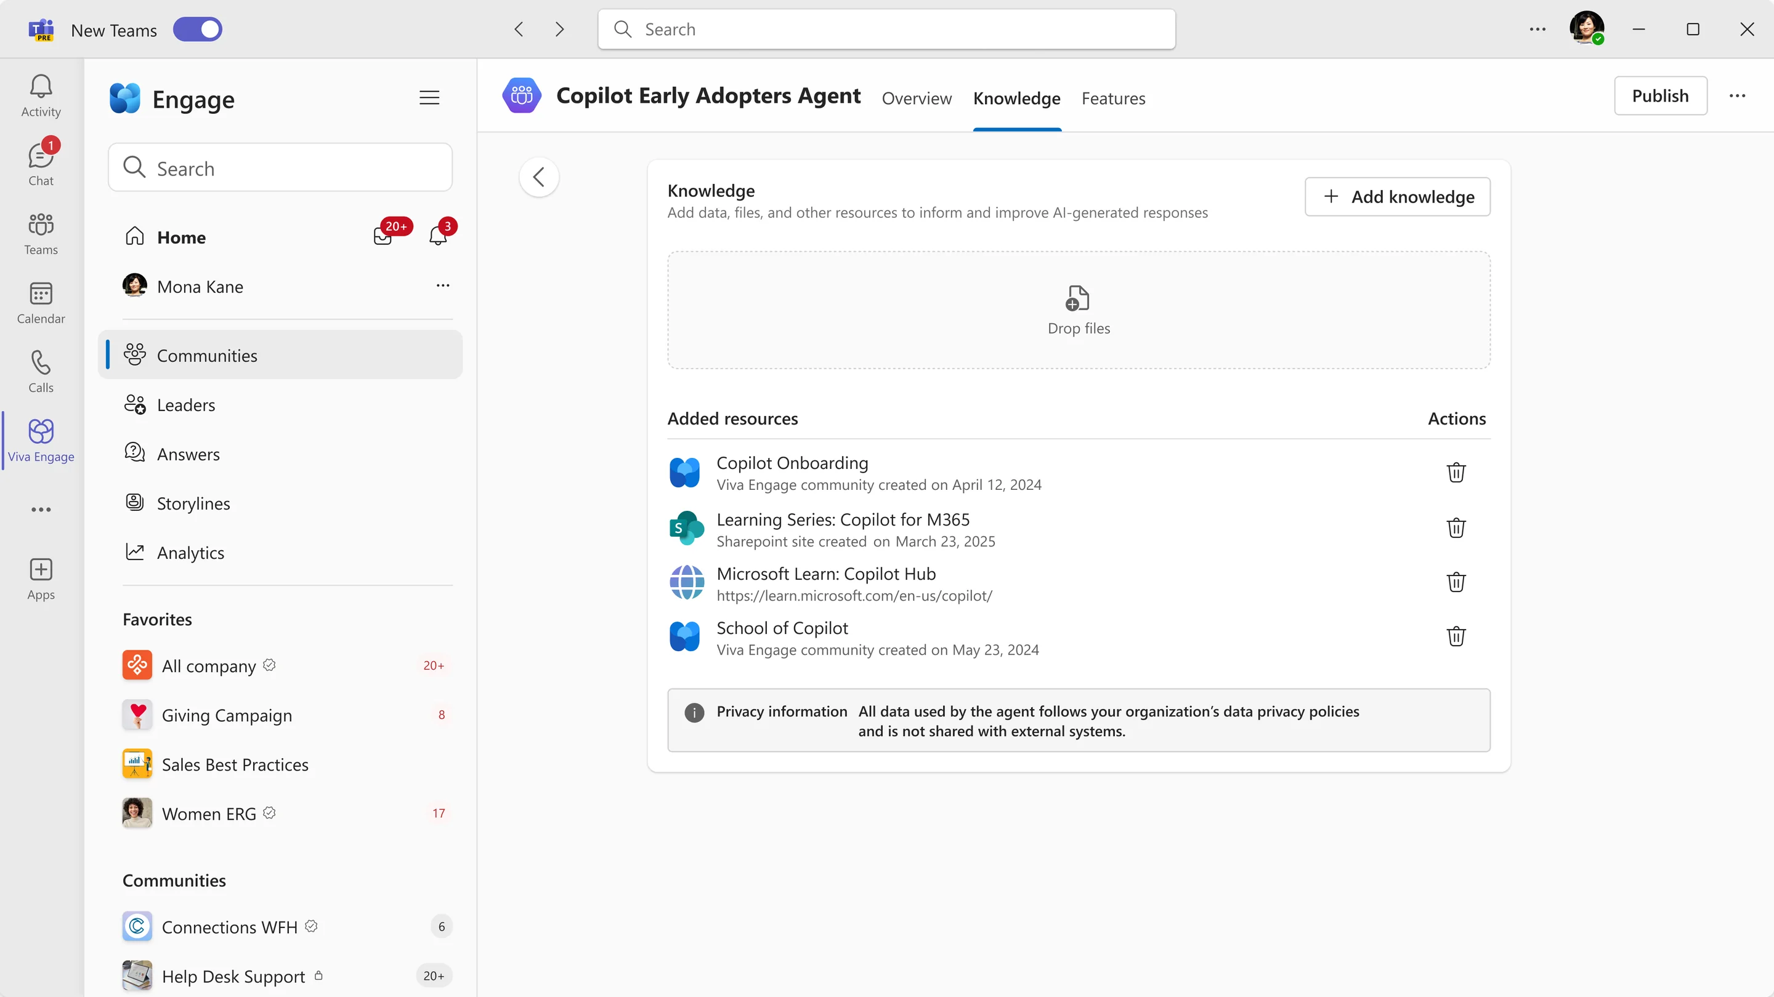This screenshot has height=997, width=1774.
Task: Click the Publish button
Action: (1661, 95)
